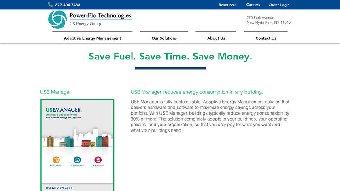Image resolution: width=340 pixels, height=191 pixels.
Task: Call the 877.404.7438 phone number
Action: pyautogui.click(x=68, y=5)
